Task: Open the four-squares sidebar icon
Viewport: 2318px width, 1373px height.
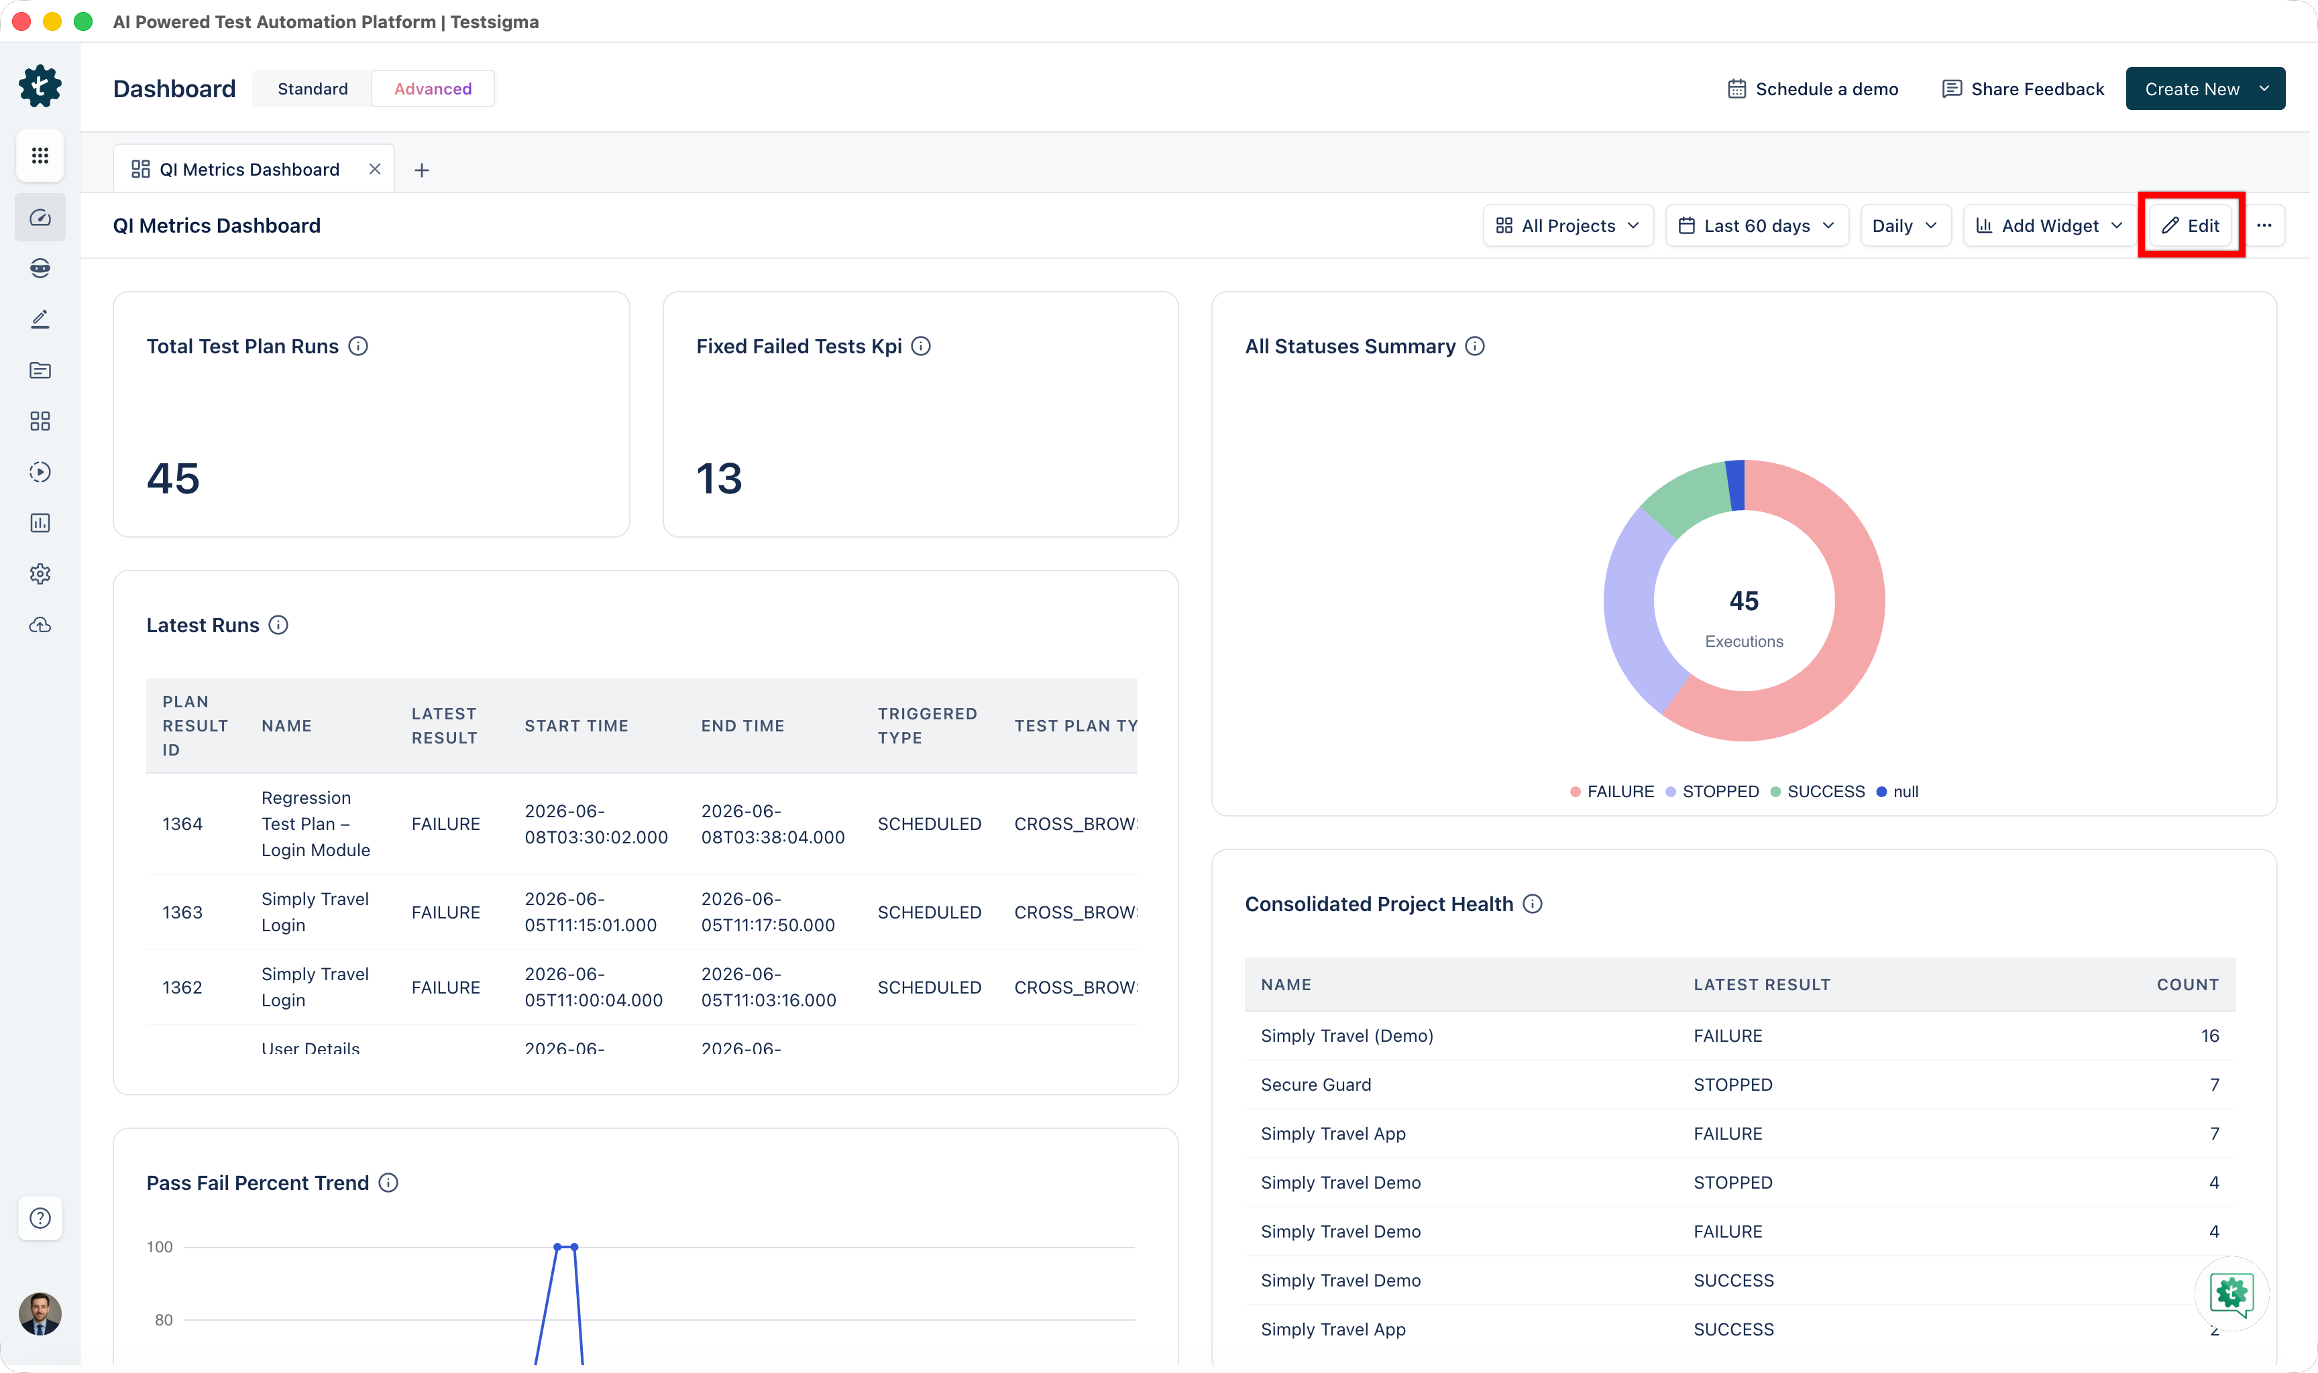Action: point(40,421)
